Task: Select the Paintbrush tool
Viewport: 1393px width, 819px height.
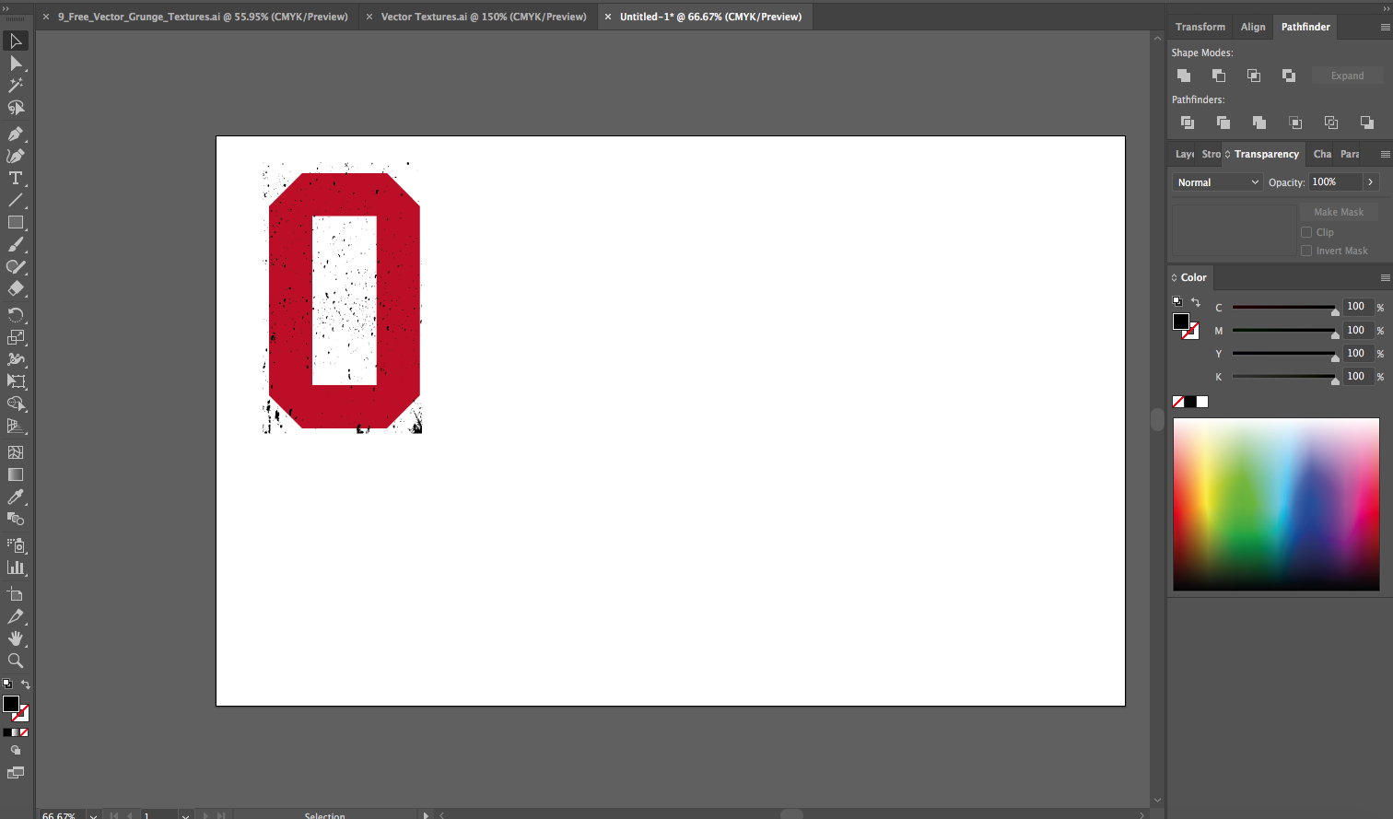Action: [16, 244]
